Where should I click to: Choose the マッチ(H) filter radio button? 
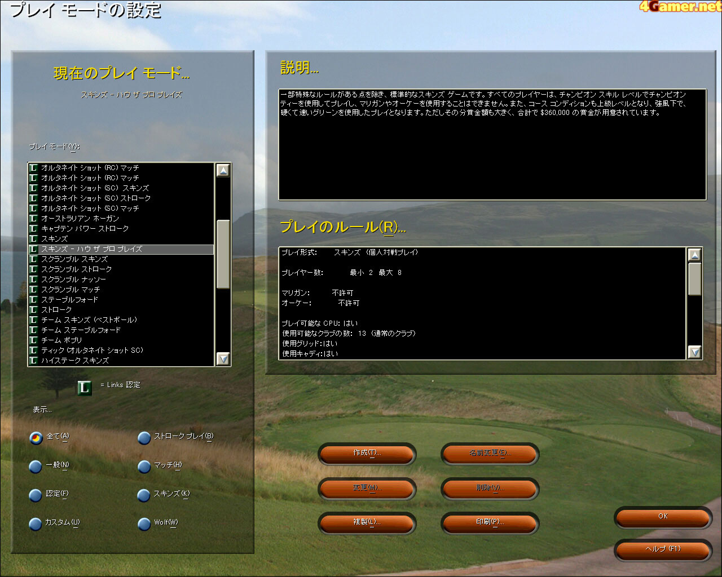pos(144,467)
